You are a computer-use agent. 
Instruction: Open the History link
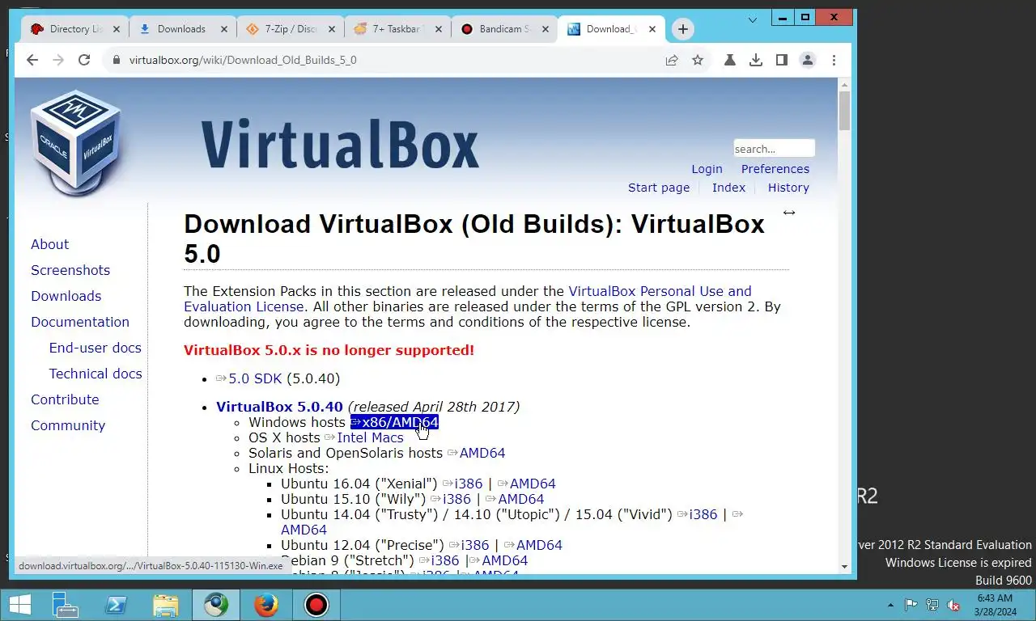click(788, 188)
